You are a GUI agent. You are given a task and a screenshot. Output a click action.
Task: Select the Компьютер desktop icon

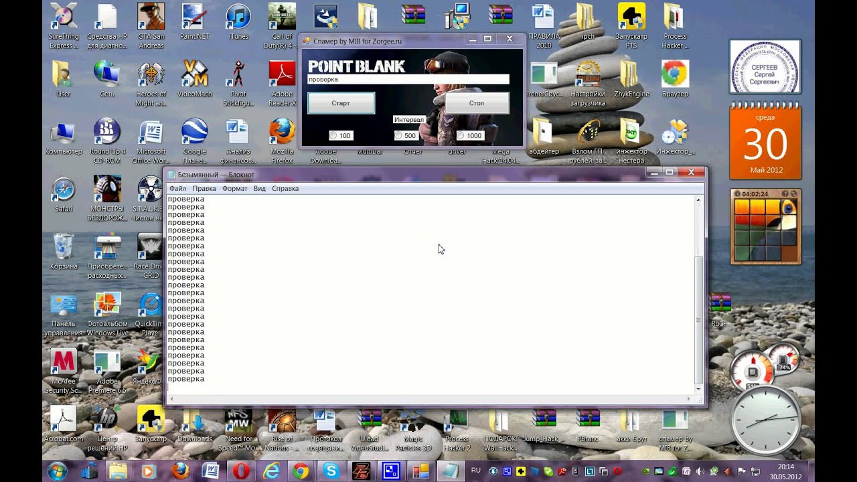(x=64, y=137)
